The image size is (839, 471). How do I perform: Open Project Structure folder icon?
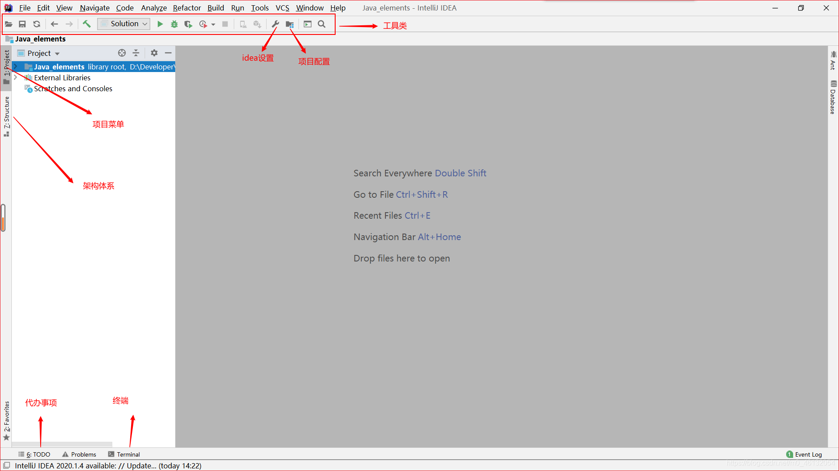click(x=290, y=24)
